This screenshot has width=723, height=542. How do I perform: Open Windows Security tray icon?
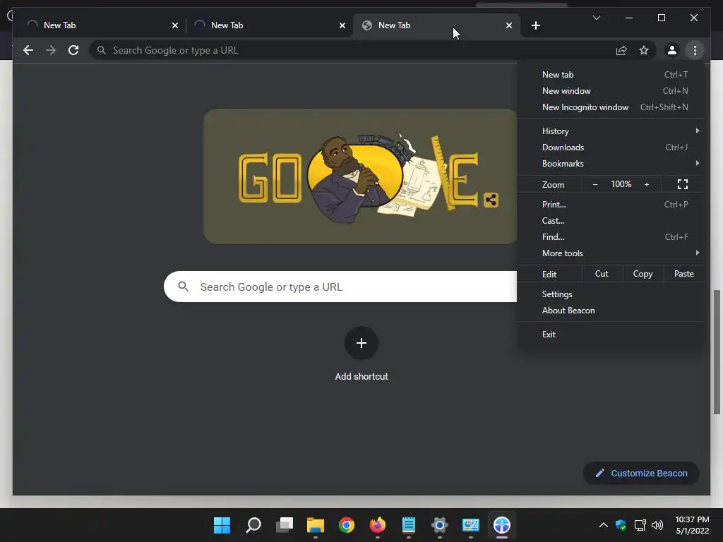coord(621,525)
